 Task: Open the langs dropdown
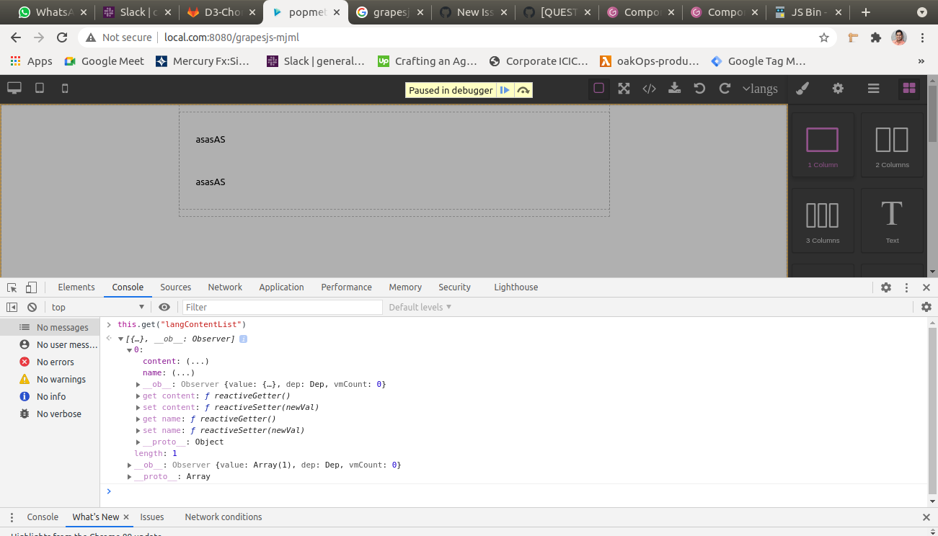coord(760,89)
